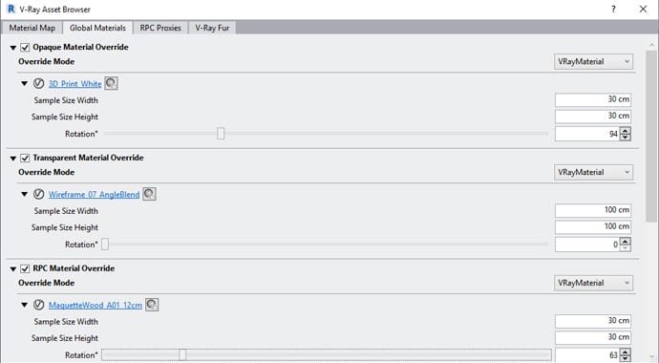Click the Sample Size Width field showing 100 cm
Image resolution: width=659 pixels, height=363 pixels.
pos(593,210)
